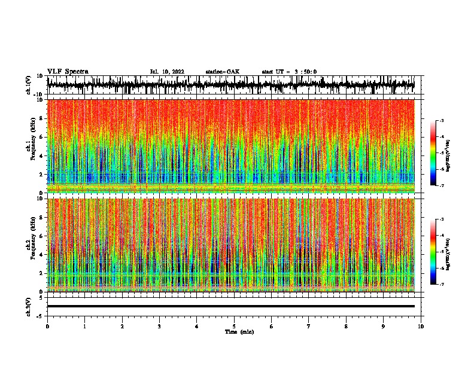Click the "6" kHz tick on ch.1 spectrogram
Viewport: 474px width, 366px height.
point(41,137)
